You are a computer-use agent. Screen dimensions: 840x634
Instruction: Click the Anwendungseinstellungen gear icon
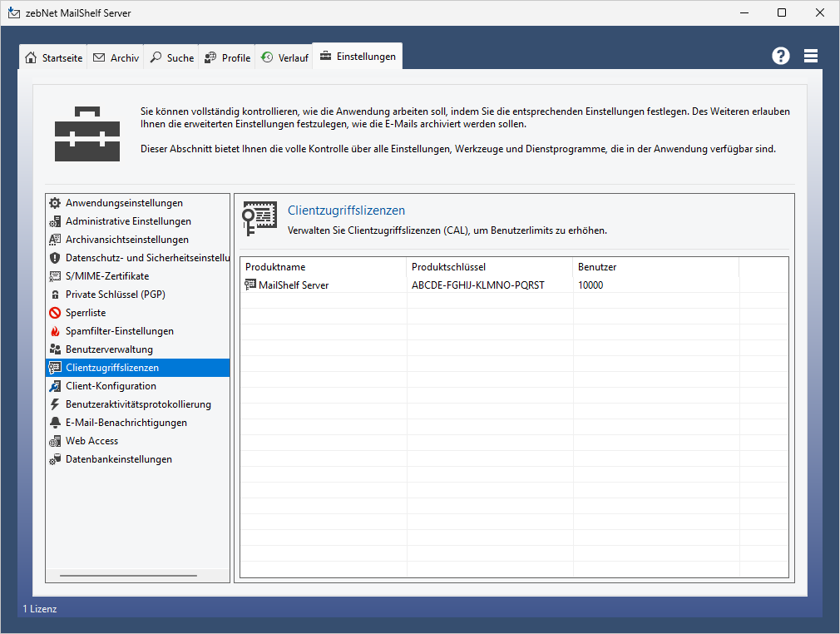click(55, 203)
